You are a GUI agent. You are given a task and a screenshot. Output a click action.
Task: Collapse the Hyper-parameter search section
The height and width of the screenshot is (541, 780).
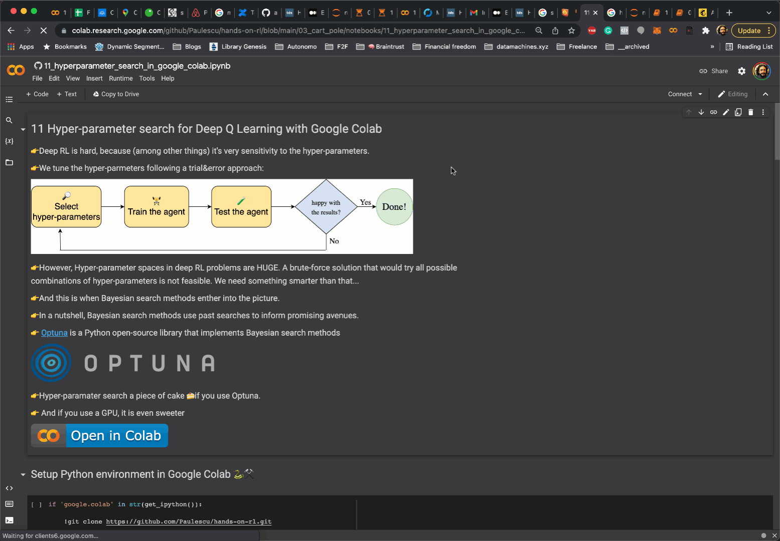pyautogui.click(x=23, y=129)
